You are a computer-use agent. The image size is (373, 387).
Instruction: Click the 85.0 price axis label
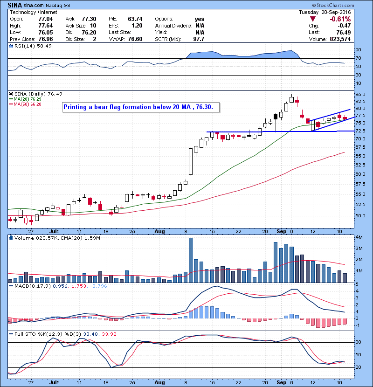point(360,95)
